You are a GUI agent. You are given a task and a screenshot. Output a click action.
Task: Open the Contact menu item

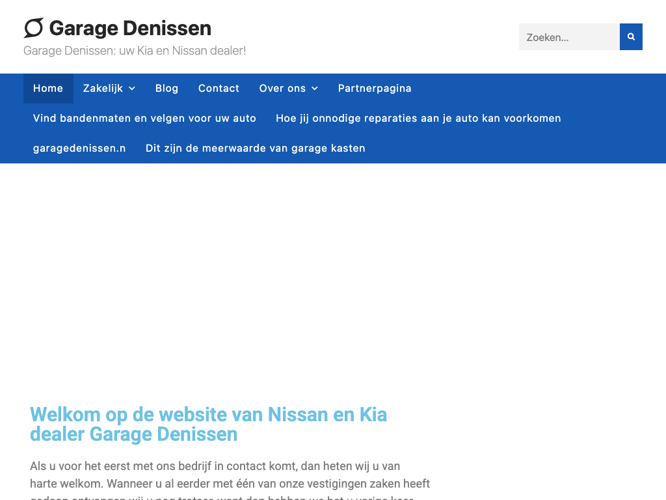point(219,89)
